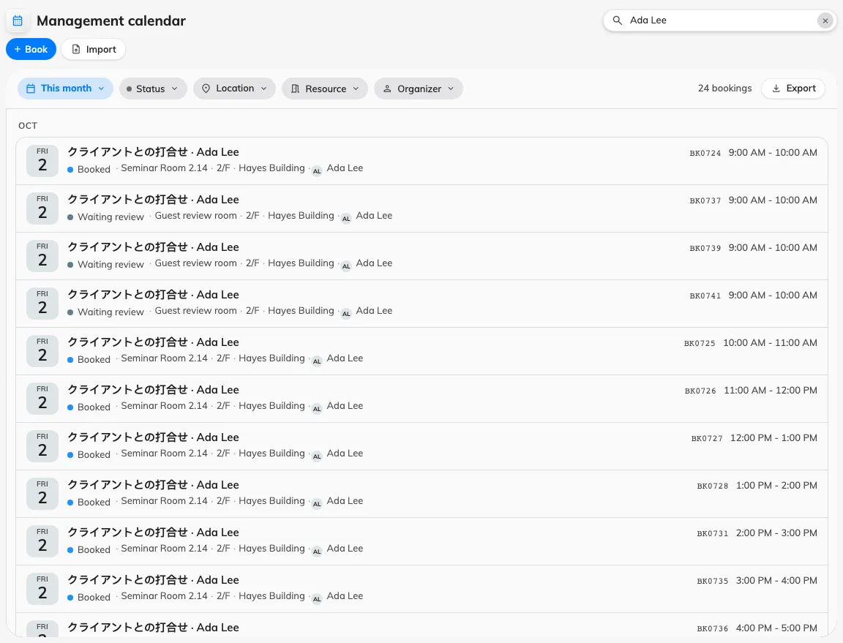Click the FRI 2 date badge of BK0724
This screenshot has height=643, width=843.
(x=42, y=161)
